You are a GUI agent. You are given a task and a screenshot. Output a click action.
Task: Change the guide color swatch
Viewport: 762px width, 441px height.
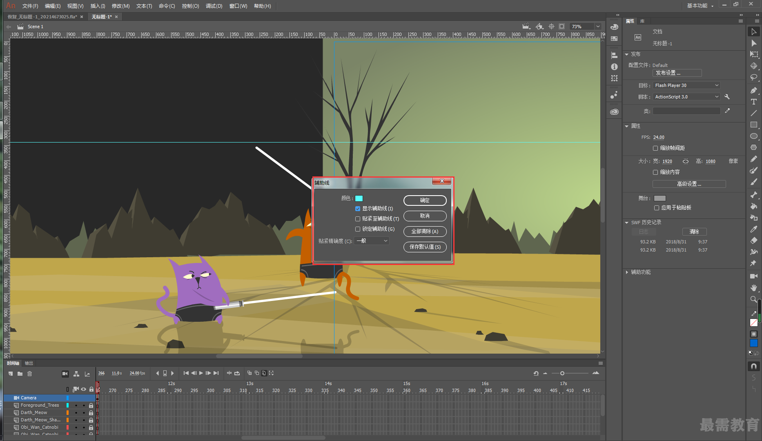click(359, 198)
